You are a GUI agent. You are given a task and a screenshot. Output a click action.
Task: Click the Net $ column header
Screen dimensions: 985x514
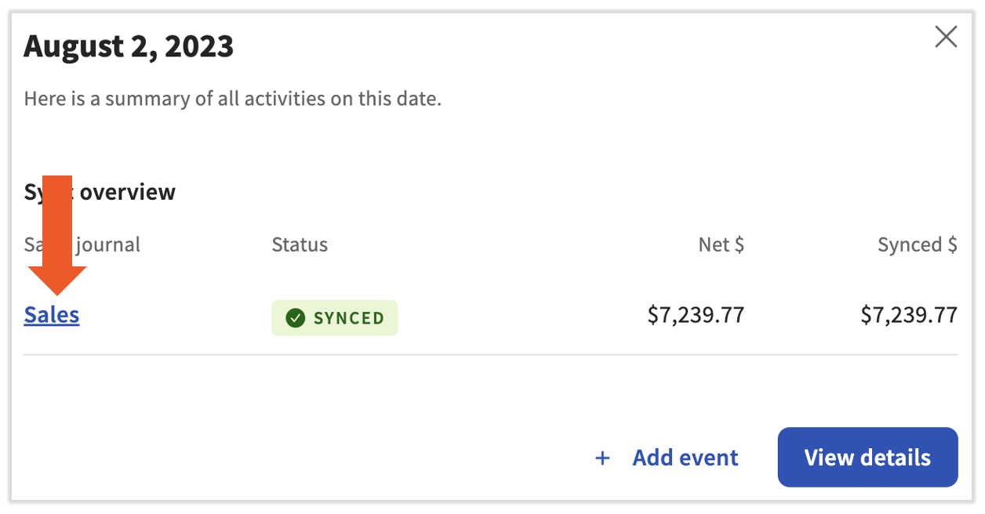[x=721, y=244]
